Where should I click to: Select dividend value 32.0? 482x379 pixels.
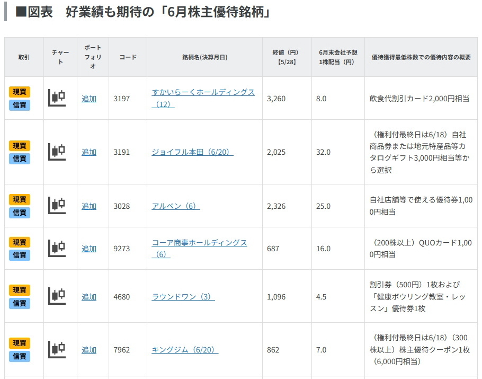tap(324, 152)
